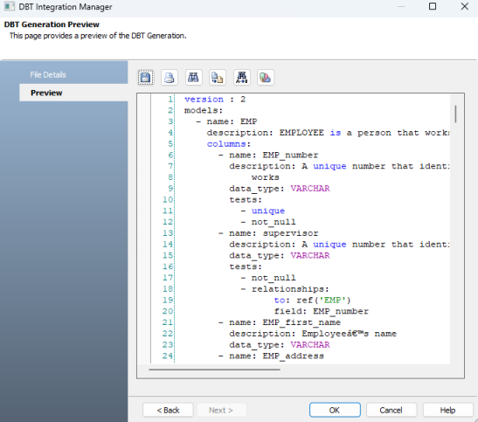478x422 pixels.
Task: Click line 1 'version : 2'
Action: tap(215, 100)
